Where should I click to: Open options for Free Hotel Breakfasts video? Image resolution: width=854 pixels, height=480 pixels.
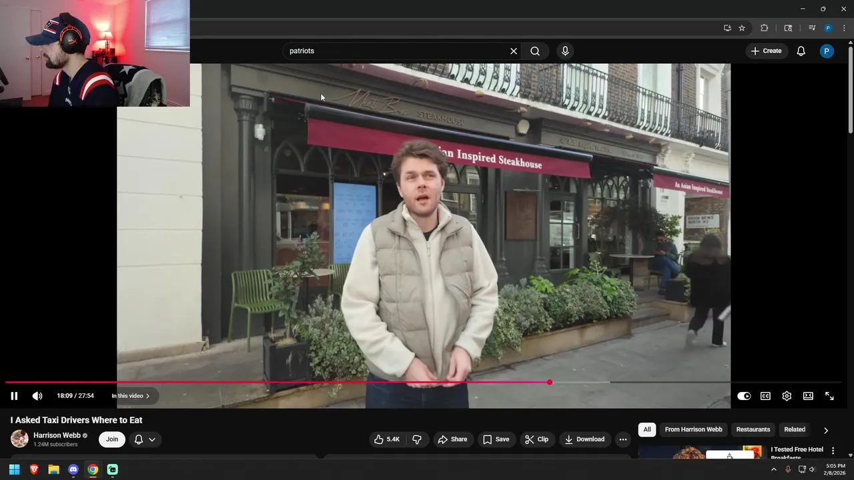tap(833, 451)
